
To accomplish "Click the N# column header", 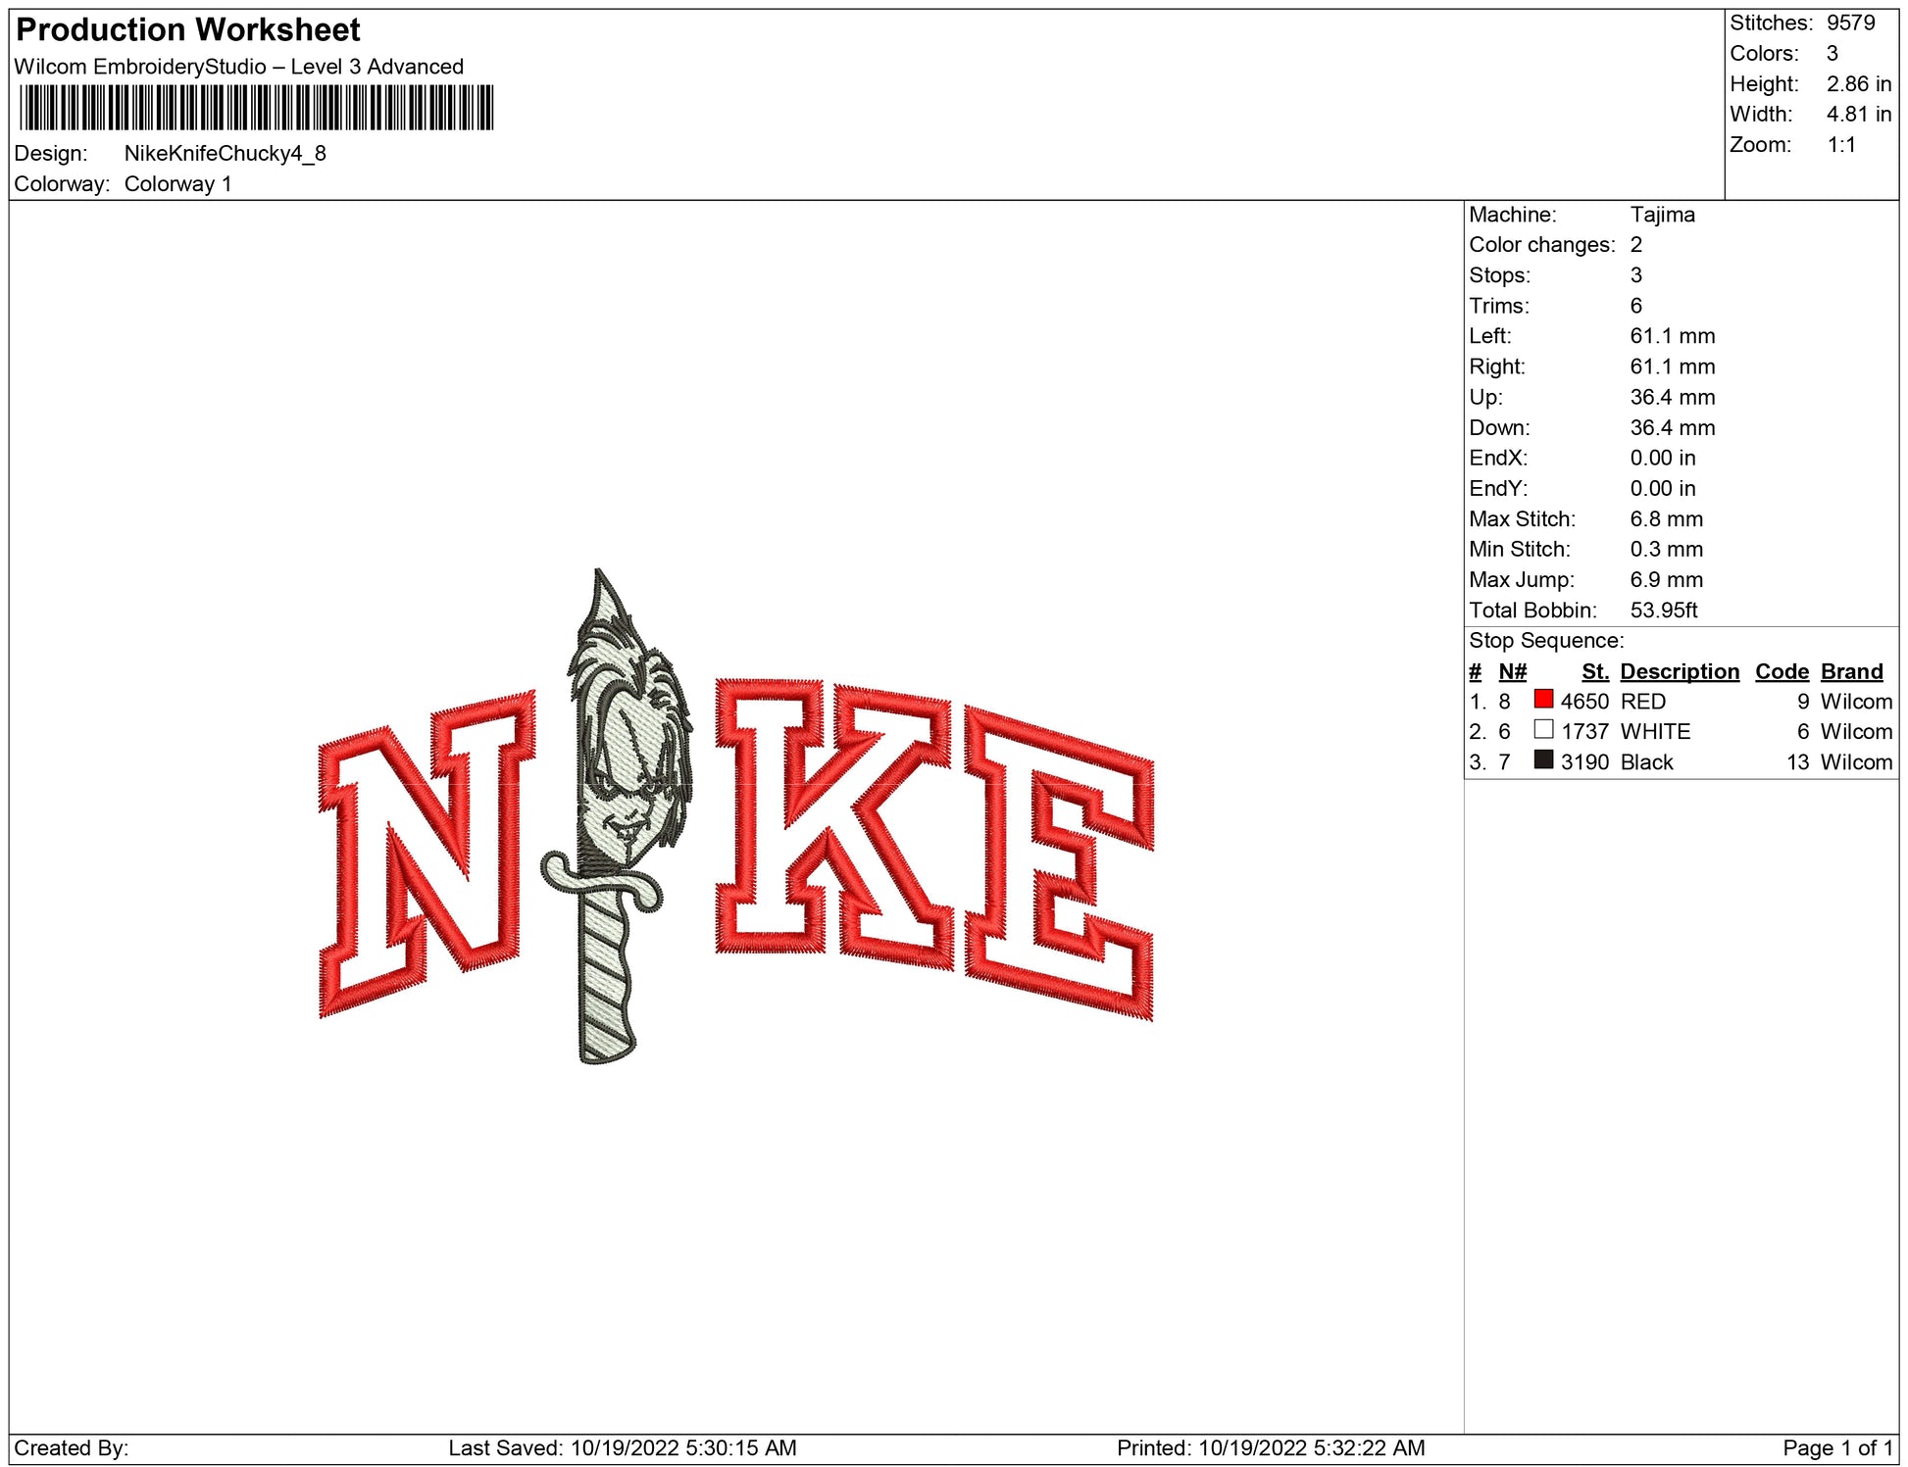I will (x=1512, y=671).
